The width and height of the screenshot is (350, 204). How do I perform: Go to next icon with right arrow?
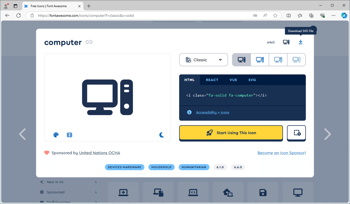coord(328,134)
